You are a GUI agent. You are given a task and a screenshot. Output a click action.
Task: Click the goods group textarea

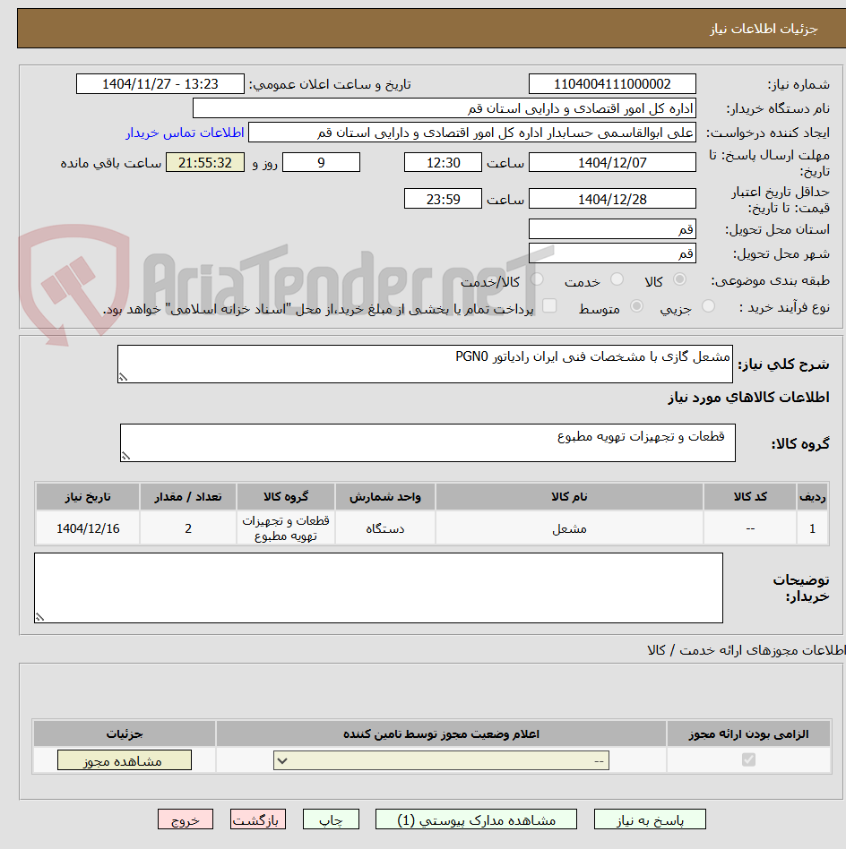coord(427,443)
